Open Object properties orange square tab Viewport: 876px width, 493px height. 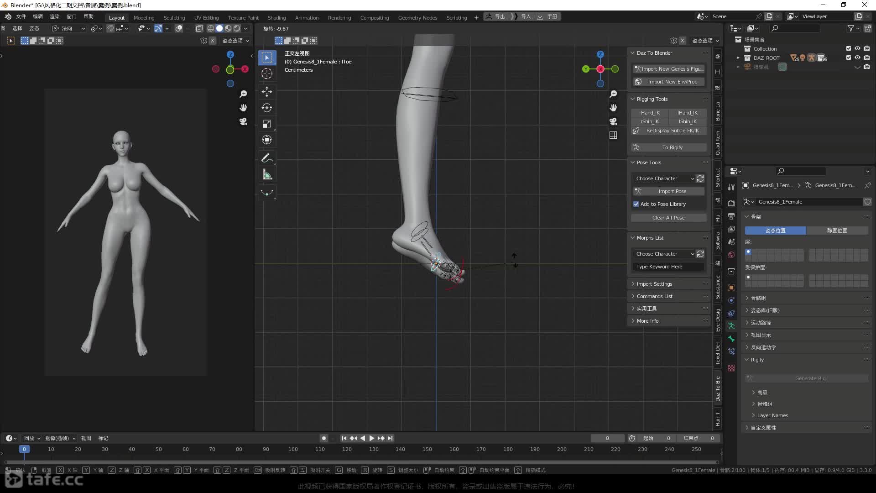(731, 288)
